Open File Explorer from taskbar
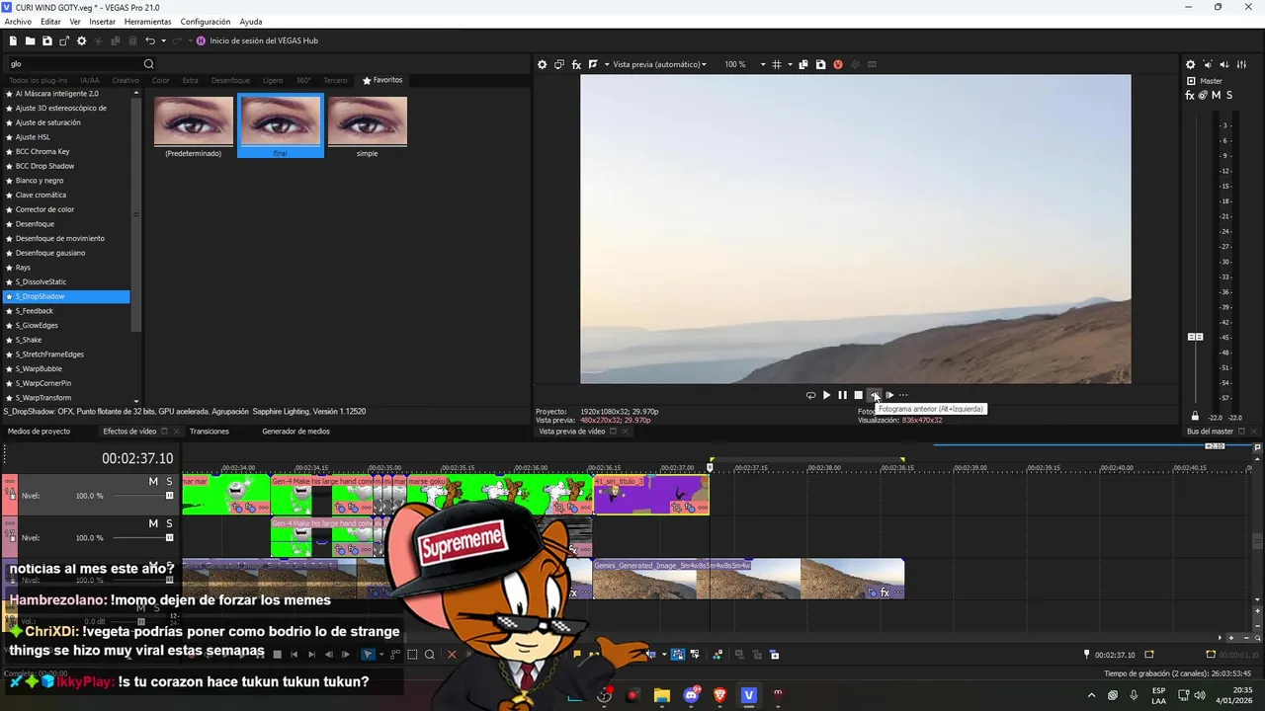The height and width of the screenshot is (711, 1265). pyautogui.click(x=662, y=695)
